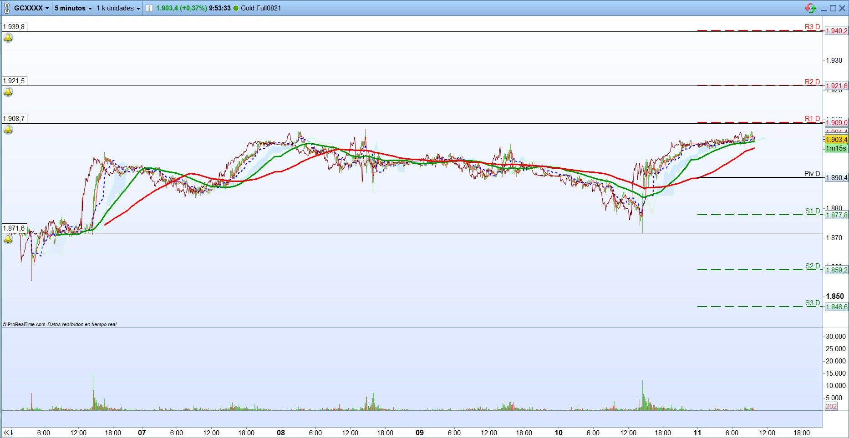Viewport: 849px width, 438px height.
Task: Click the S3 D support label
Action: coord(813,303)
